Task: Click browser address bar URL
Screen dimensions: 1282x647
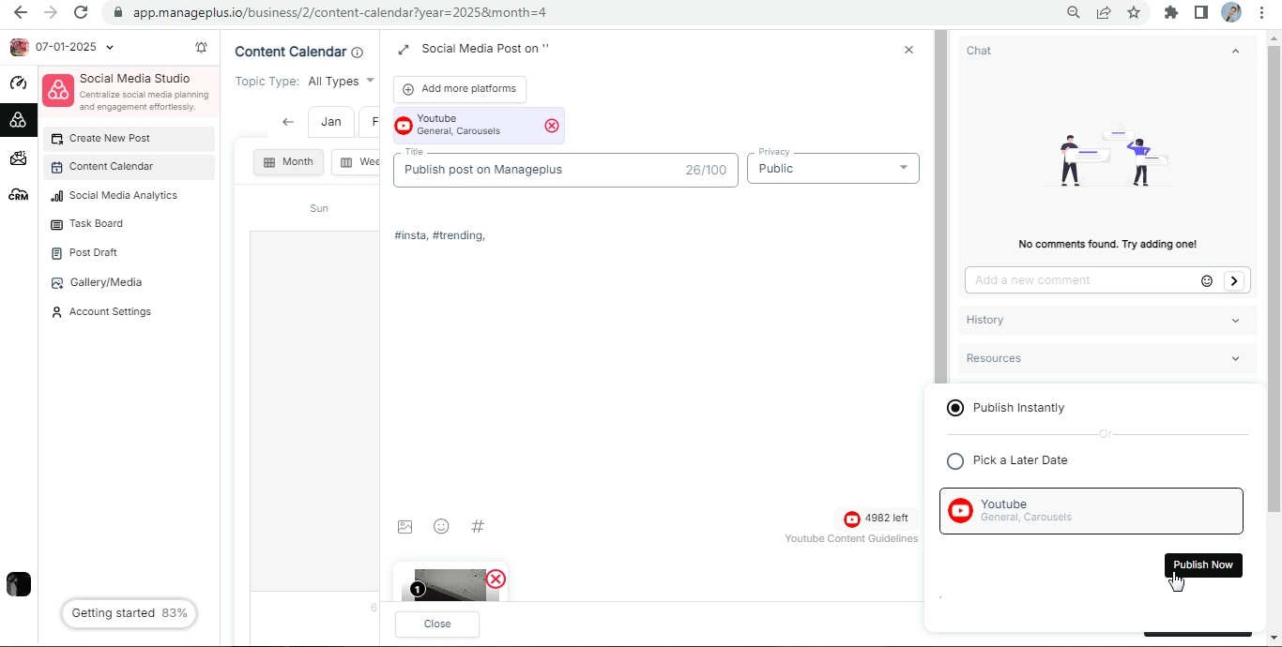Action: pyautogui.click(x=340, y=12)
